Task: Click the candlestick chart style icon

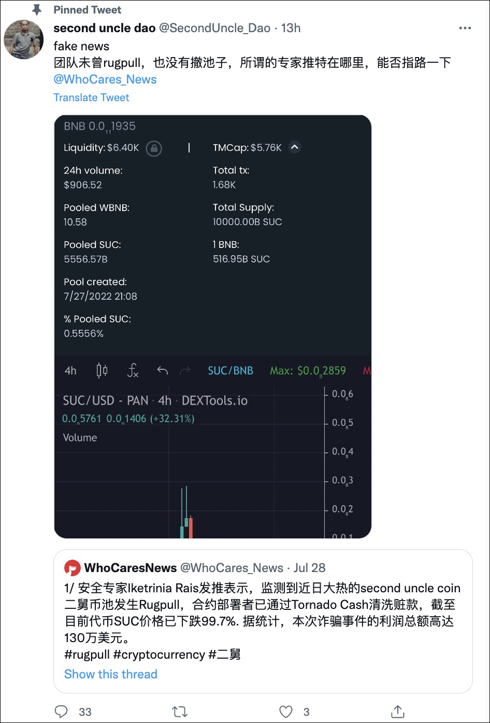Action: click(102, 370)
